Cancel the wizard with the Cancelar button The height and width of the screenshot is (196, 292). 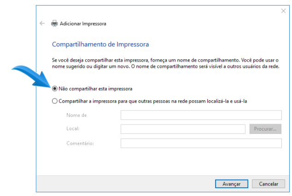[269, 184]
